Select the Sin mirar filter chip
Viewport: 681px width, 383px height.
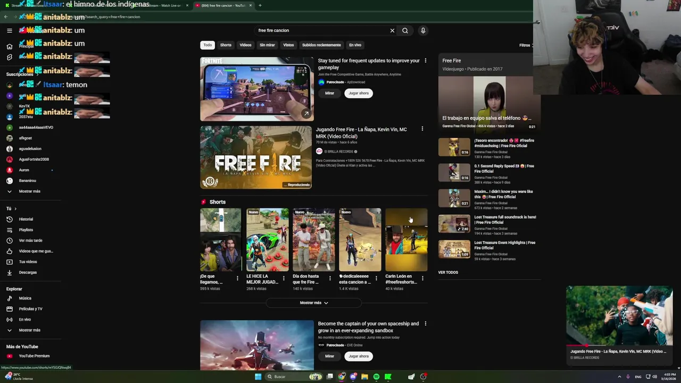[x=267, y=45]
